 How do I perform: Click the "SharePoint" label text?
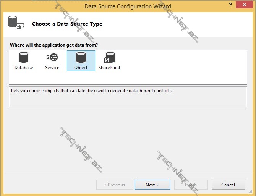click(109, 68)
